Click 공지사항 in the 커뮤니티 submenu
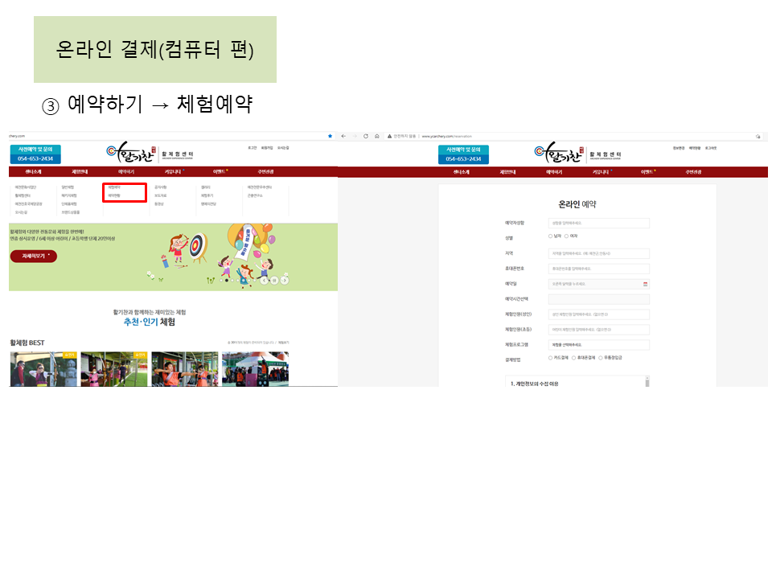Image resolution: width=772 pixels, height=579 pixels. click(161, 187)
